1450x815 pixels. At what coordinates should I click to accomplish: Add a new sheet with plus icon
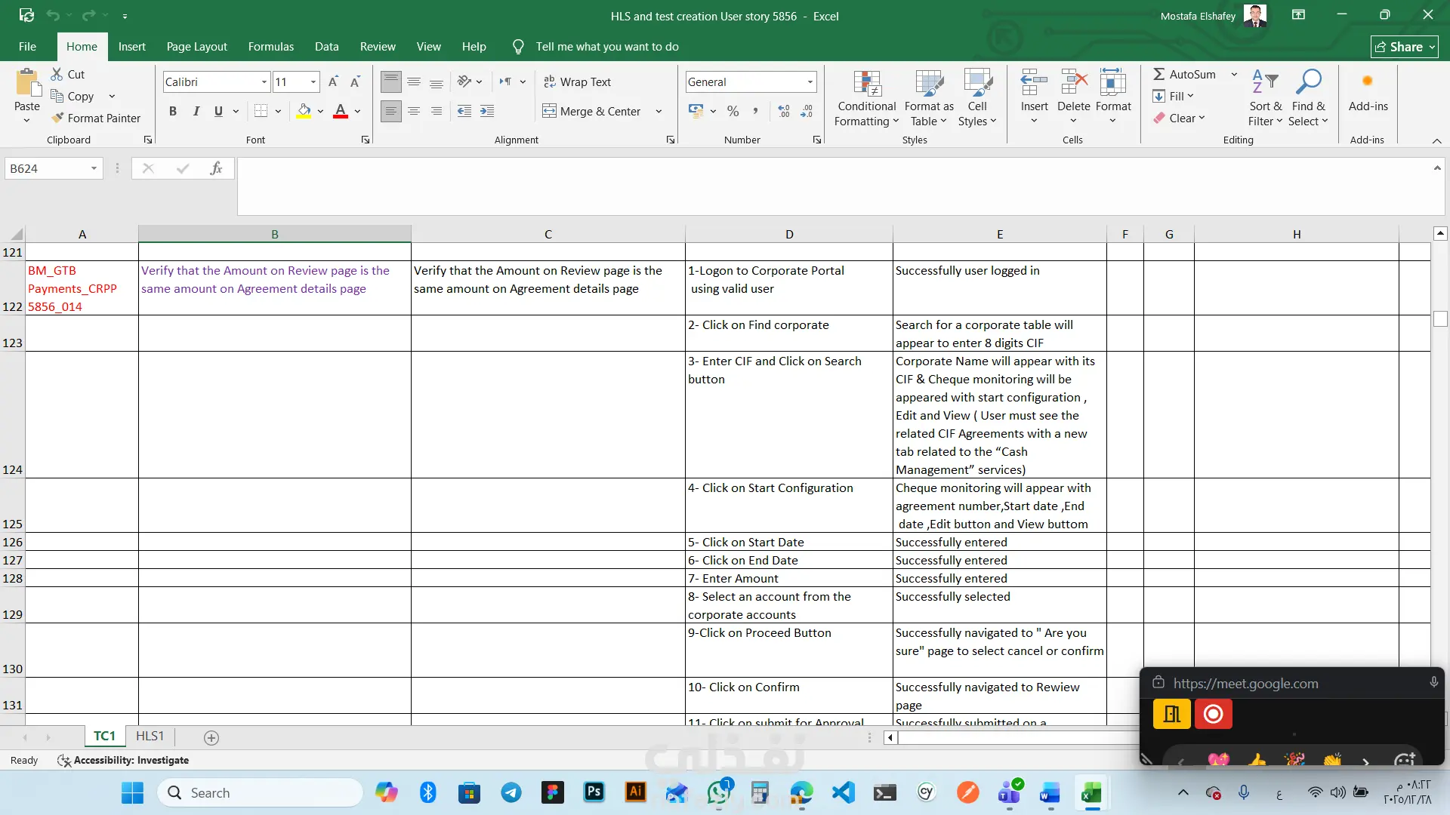211,737
